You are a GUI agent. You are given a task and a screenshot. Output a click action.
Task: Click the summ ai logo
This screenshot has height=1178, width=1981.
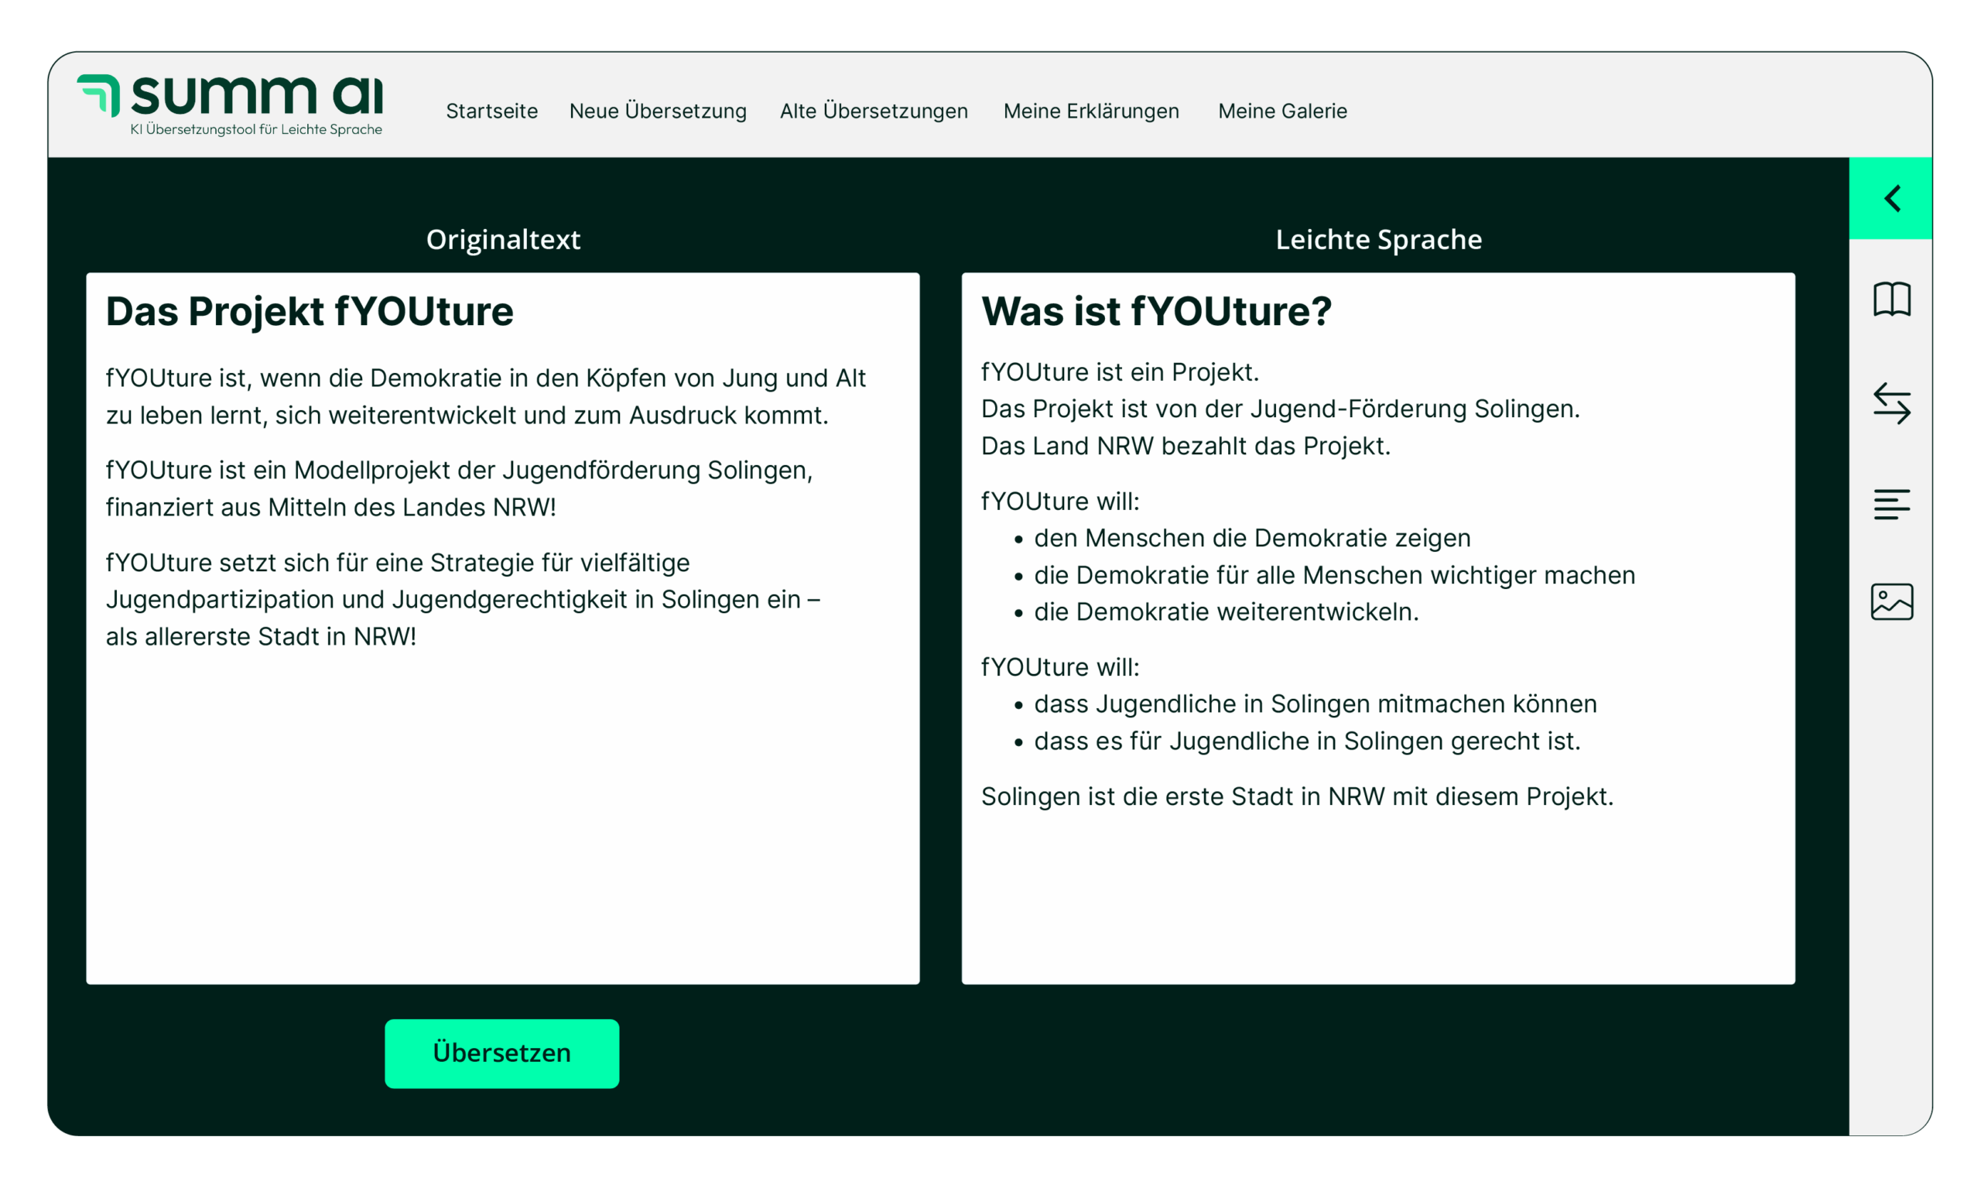[x=230, y=97]
